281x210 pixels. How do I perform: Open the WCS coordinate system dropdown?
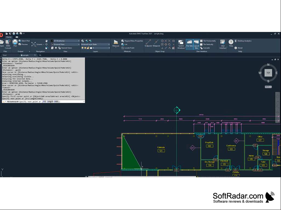(x=268, y=87)
